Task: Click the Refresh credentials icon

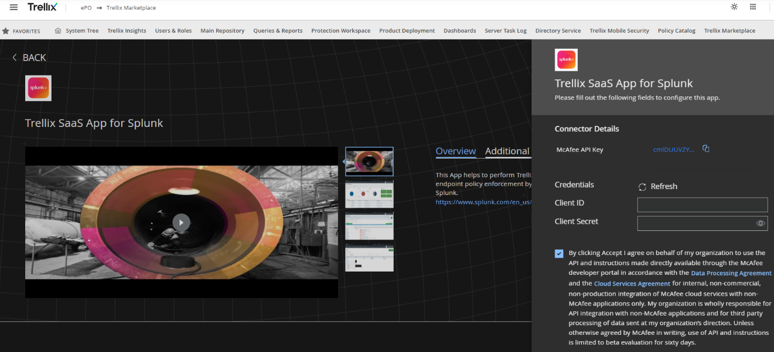Action: (642, 187)
